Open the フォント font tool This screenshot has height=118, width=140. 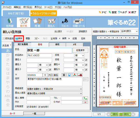(65, 22)
